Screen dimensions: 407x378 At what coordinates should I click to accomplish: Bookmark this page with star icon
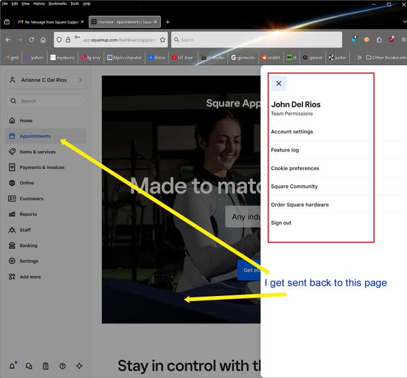pyautogui.click(x=163, y=39)
